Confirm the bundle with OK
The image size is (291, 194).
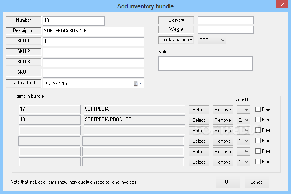coord(228,182)
